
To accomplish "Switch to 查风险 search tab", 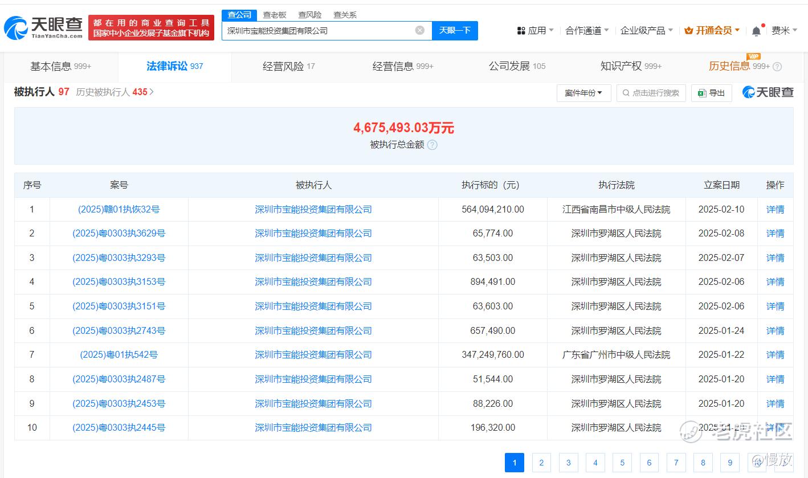I will click(x=310, y=15).
